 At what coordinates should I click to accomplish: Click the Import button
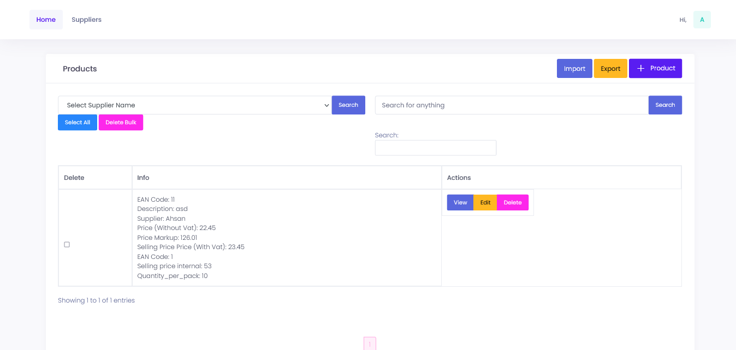[574, 69]
